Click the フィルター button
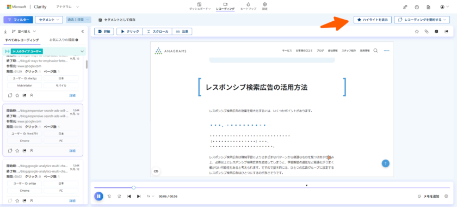The image size is (457, 207). 18,20
